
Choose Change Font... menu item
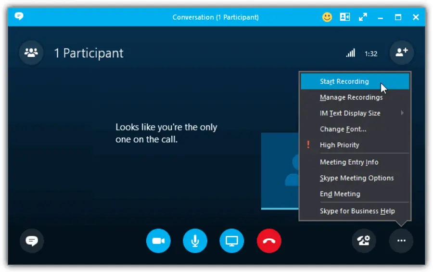tap(355, 129)
